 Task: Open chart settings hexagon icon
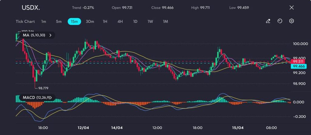(x=291, y=21)
